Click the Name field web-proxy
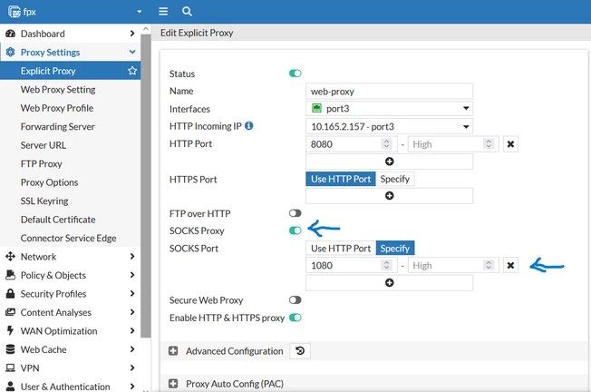 tap(389, 92)
